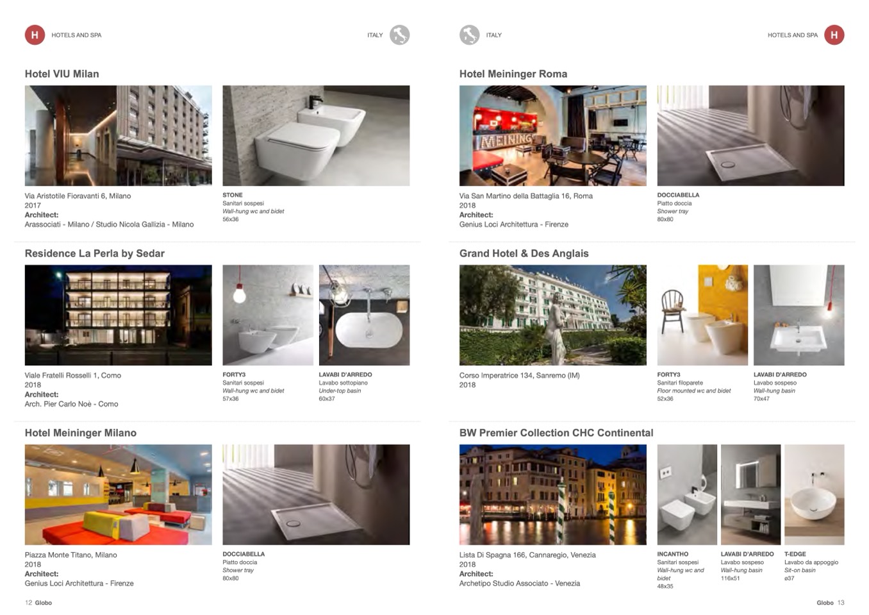Click the BW Premier Collection CHC Continental title
This screenshot has height=615, width=869.
coord(556,433)
